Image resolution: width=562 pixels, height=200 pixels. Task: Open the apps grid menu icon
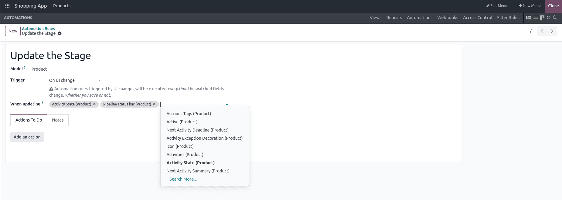8,6
